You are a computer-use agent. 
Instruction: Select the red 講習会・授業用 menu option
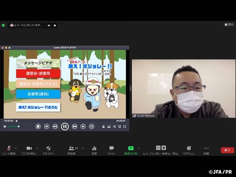pyautogui.click(x=38, y=73)
